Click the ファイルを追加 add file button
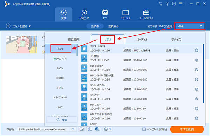Viewport: 210px width, 136px height. click(16, 26)
